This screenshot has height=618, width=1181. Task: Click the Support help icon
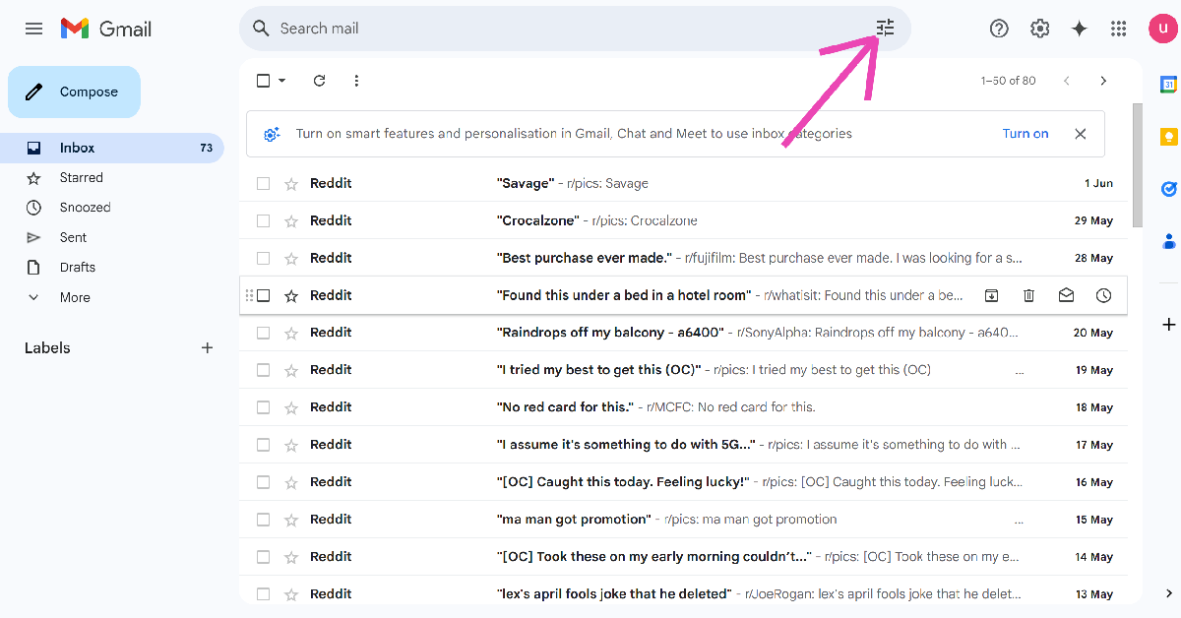pyautogui.click(x=999, y=29)
